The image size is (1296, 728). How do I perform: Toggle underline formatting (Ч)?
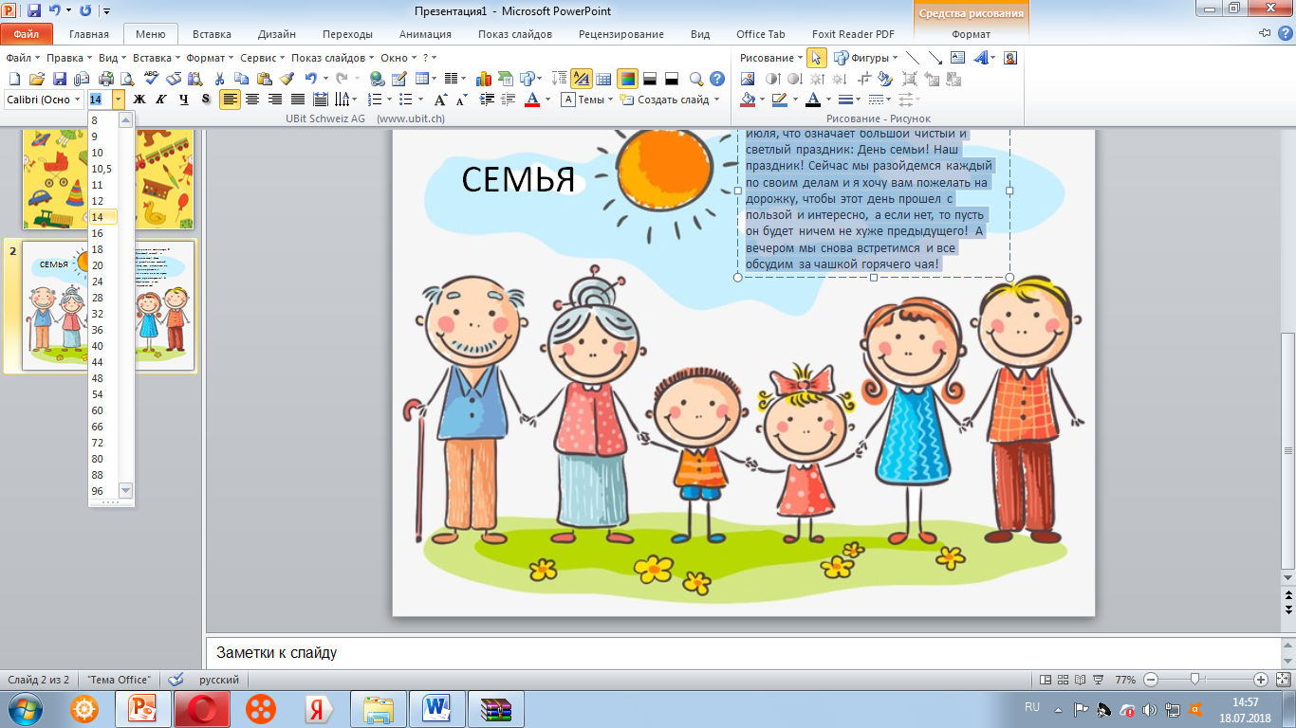point(184,100)
